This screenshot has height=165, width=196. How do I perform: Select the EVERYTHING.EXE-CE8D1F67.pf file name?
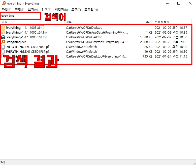click(27, 51)
